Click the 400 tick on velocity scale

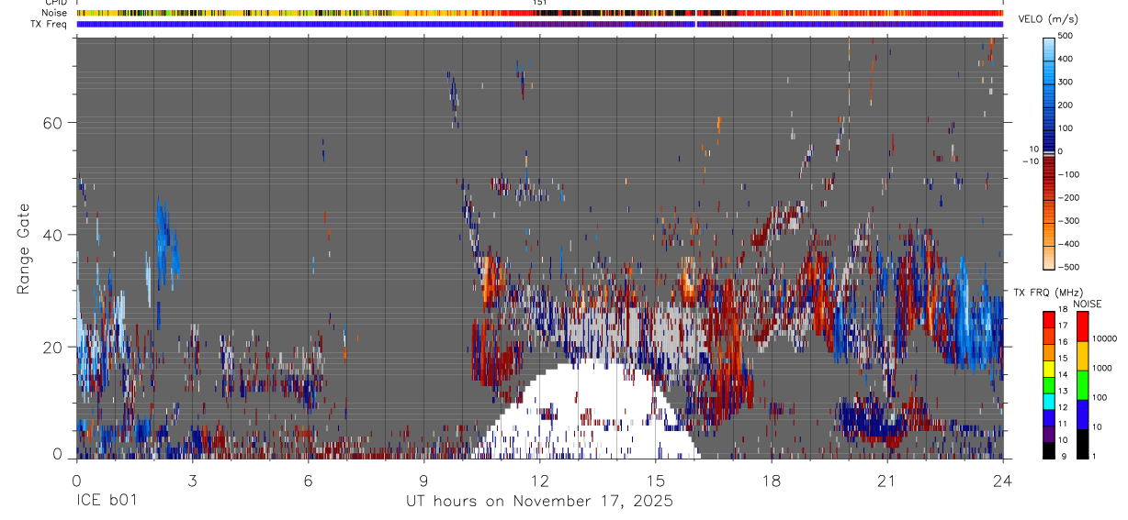coord(1066,59)
